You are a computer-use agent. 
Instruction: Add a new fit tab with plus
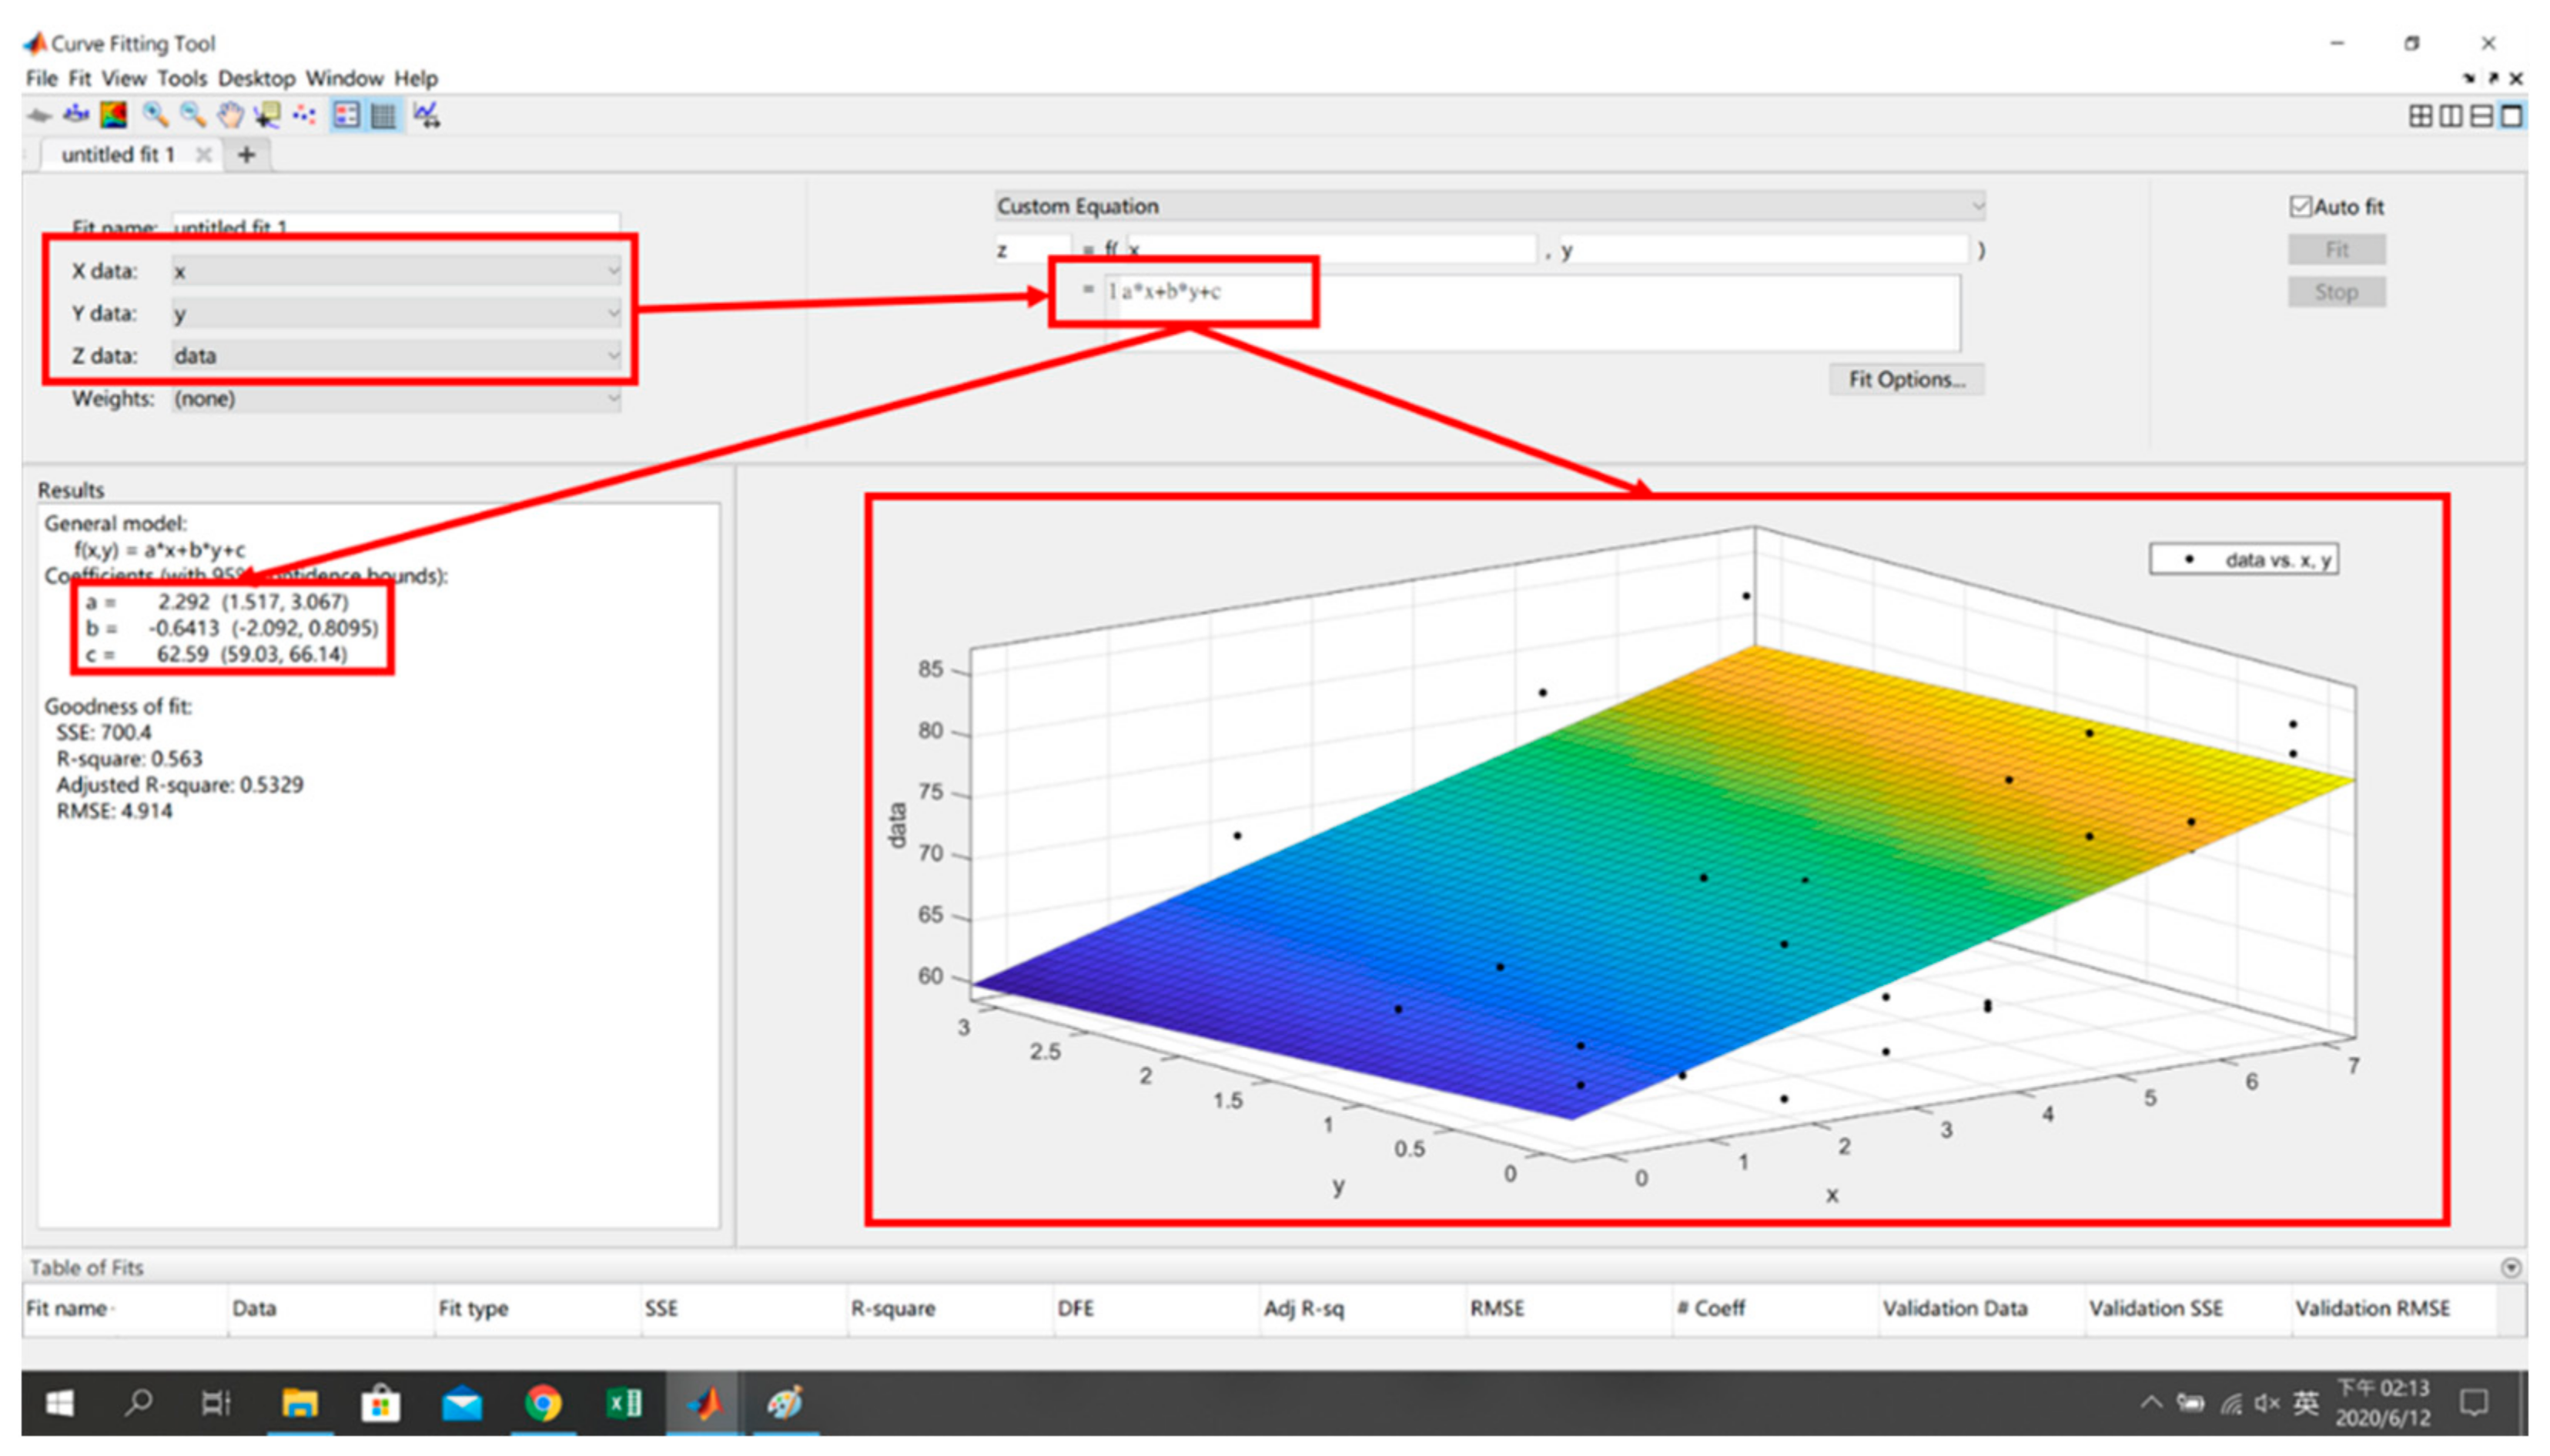pos(246,155)
